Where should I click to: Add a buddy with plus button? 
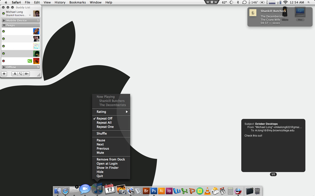[x=4, y=74]
